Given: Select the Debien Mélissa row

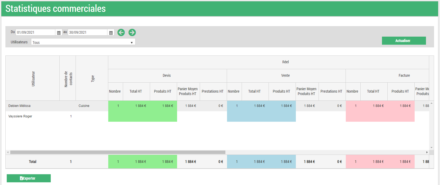Looking at the screenshot, I should click(19, 106).
